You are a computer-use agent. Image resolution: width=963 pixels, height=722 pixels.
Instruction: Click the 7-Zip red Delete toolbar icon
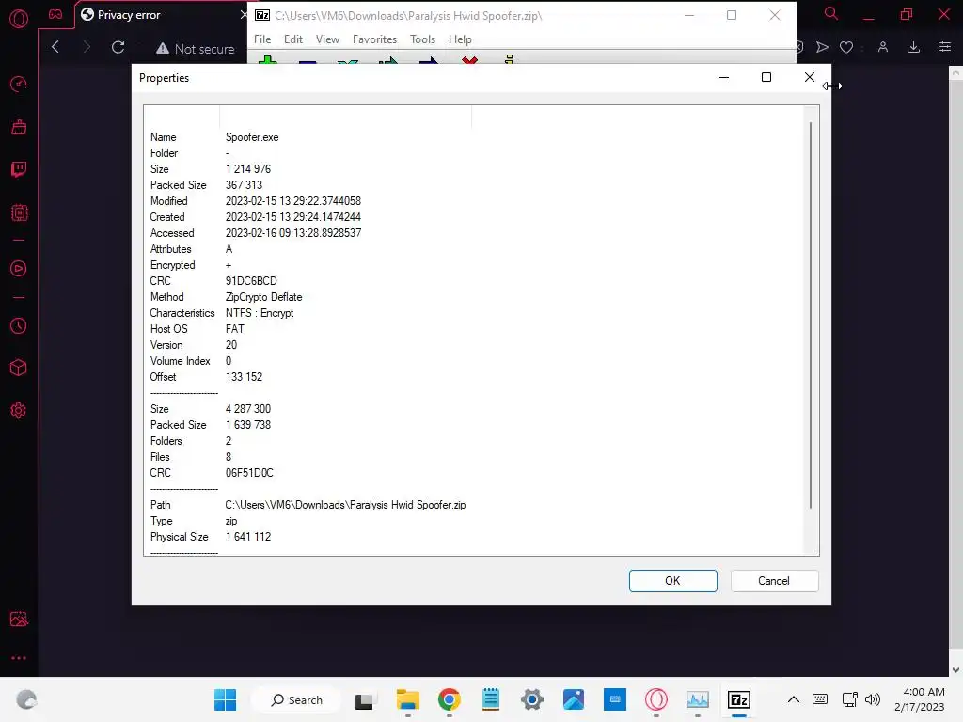[x=470, y=59]
